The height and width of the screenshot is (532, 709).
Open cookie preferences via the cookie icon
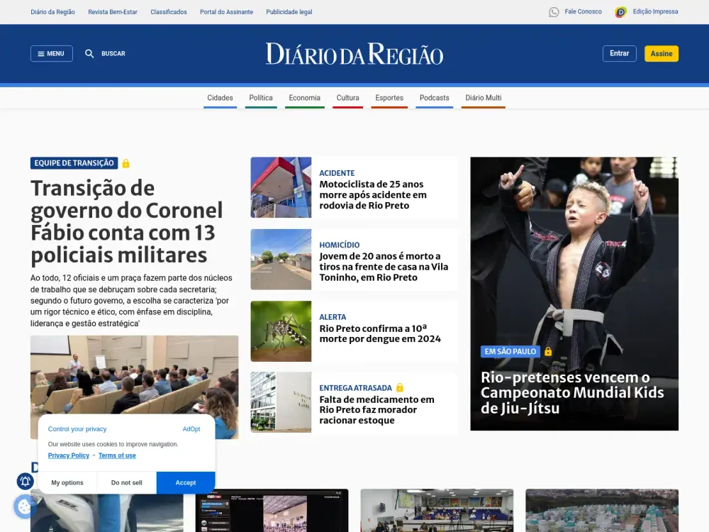tap(25, 506)
